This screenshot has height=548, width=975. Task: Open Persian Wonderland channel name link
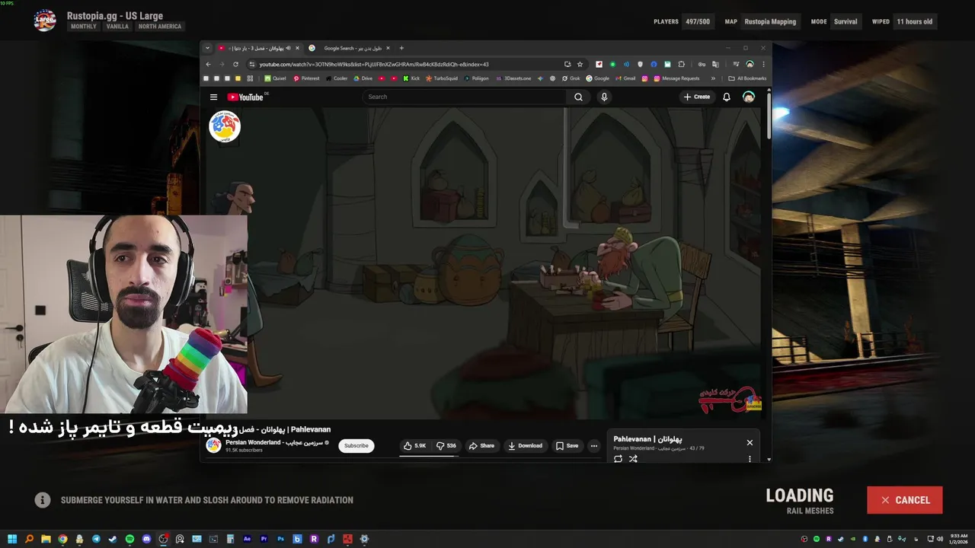273,442
